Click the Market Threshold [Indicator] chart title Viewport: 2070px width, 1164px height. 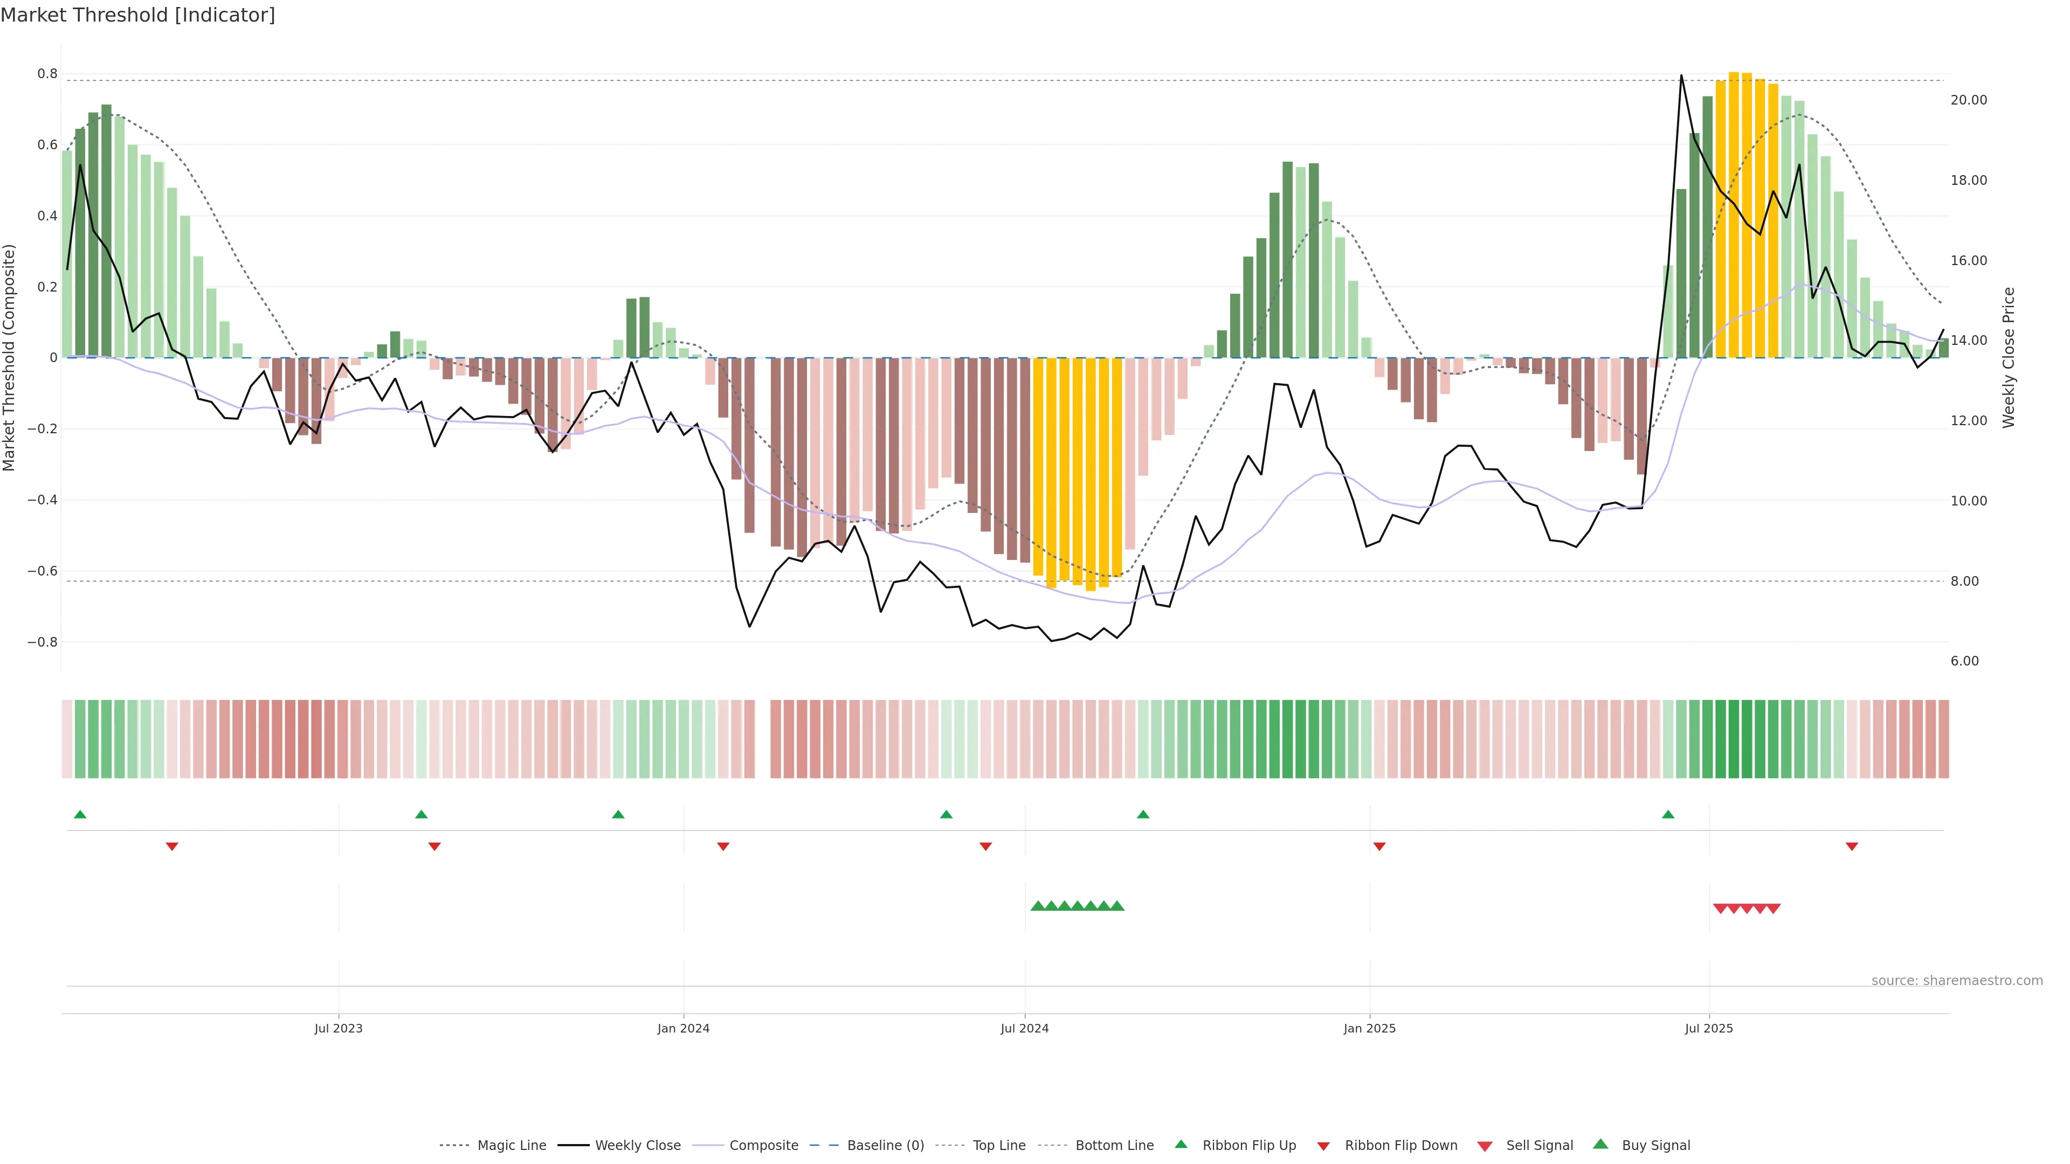click(137, 15)
